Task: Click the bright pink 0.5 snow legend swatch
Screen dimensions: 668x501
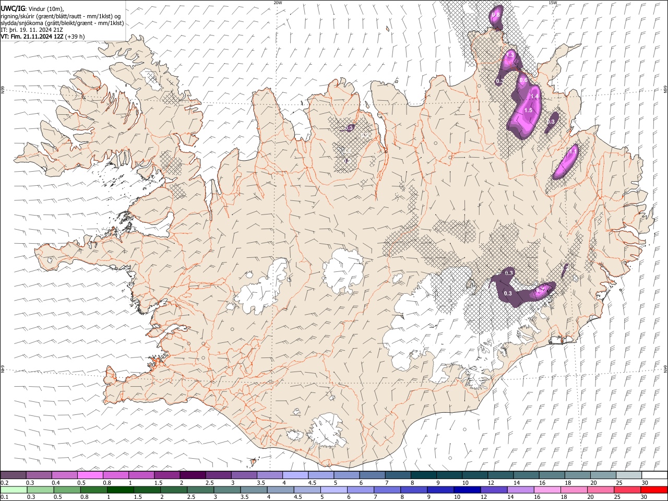Action: [90, 475]
